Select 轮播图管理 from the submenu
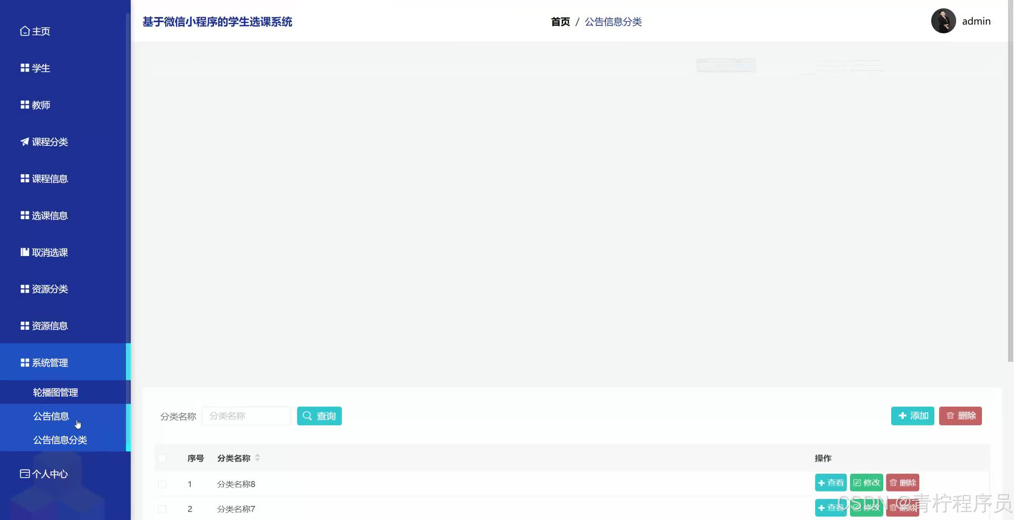The width and height of the screenshot is (1014, 520). 55,392
